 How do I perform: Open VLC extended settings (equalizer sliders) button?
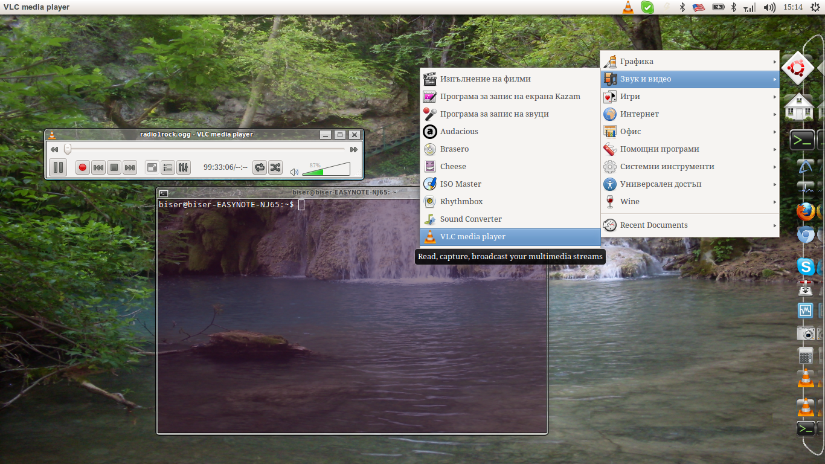click(184, 167)
